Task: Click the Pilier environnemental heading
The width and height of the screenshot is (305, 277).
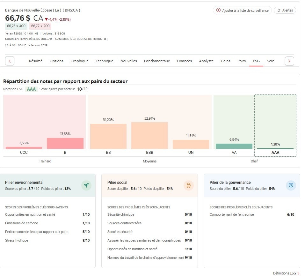Action: pos(24,182)
